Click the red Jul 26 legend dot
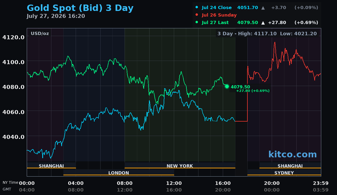The width and height of the screenshot is (337, 195). pos(197,15)
